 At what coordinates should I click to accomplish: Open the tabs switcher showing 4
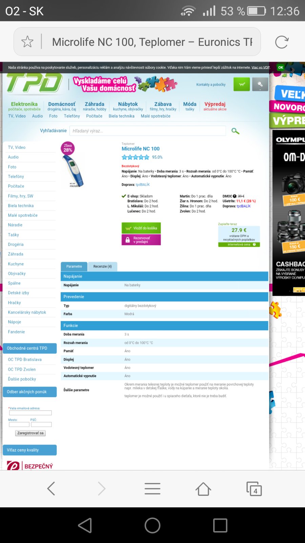pos(254,489)
